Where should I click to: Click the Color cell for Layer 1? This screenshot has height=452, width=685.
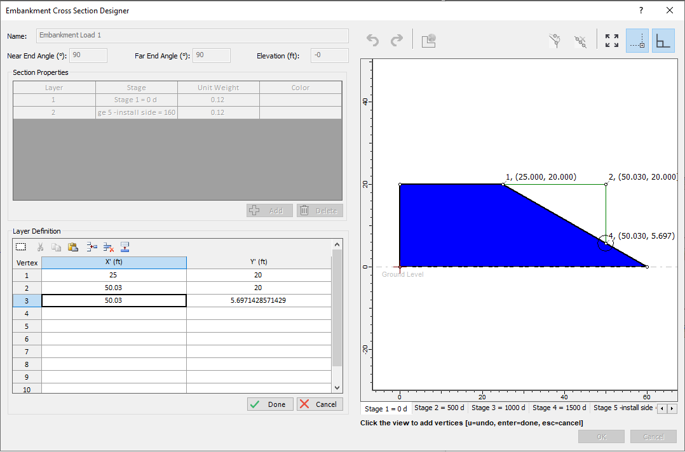pos(300,99)
